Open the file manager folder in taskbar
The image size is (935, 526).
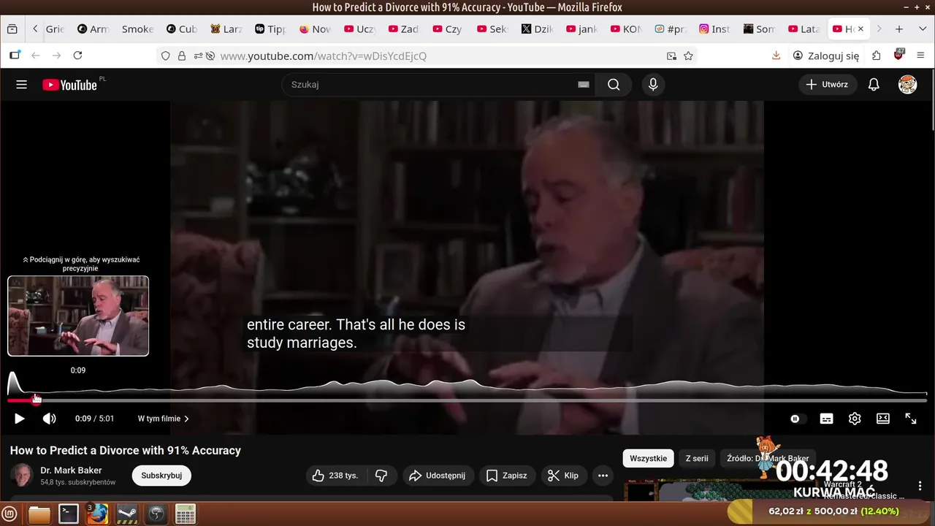tap(39, 514)
